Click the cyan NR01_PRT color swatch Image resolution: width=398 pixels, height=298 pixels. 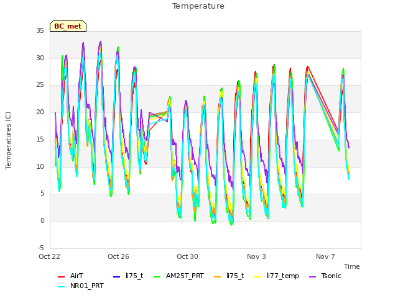pyautogui.click(x=61, y=287)
